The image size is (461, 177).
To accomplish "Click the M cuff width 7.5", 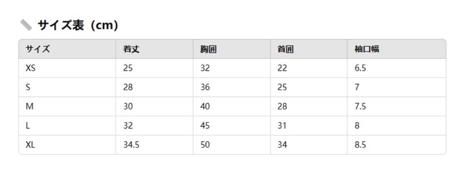I will pos(360,107).
